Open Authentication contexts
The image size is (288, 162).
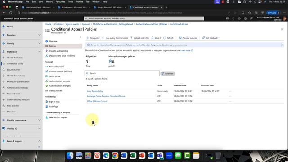(59, 81)
